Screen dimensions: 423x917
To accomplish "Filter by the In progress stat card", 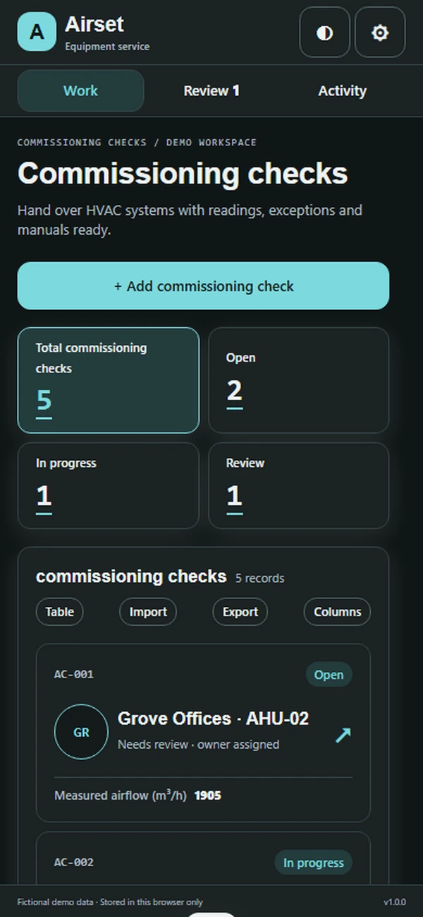I will (x=109, y=486).
